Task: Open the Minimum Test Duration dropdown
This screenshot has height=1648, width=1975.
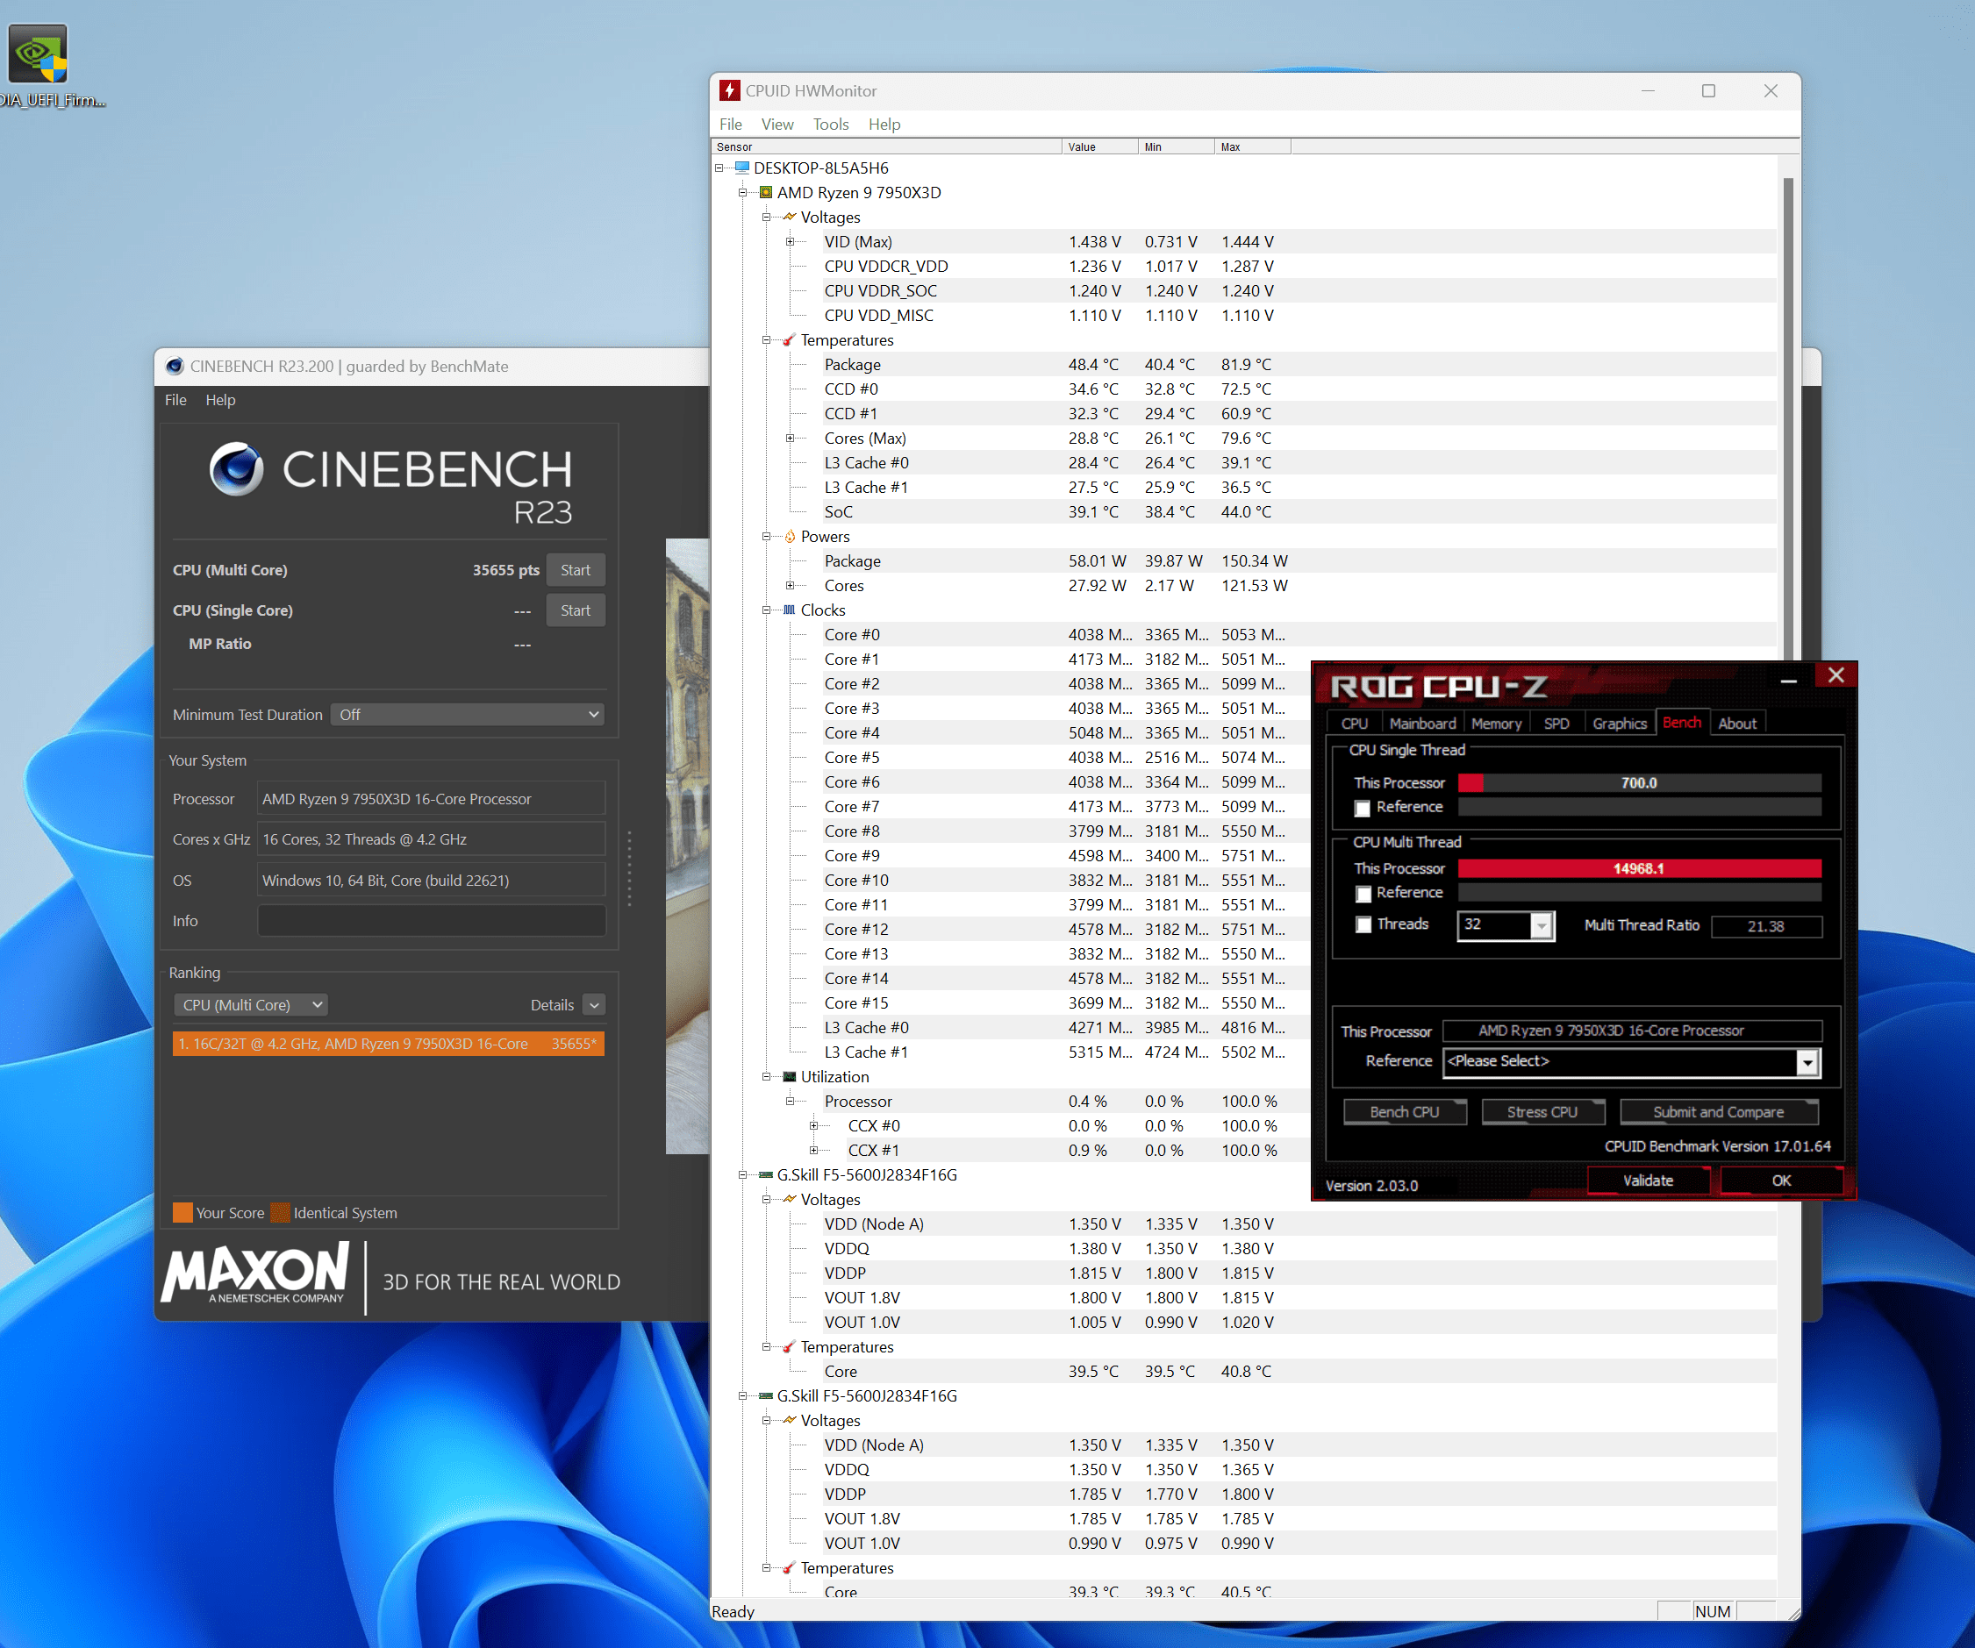Action: coord(468,715)
